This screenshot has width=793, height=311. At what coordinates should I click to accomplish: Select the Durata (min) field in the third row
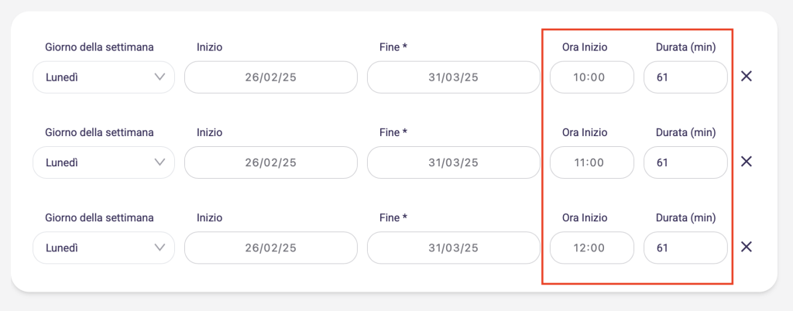(x=685, y=248)
